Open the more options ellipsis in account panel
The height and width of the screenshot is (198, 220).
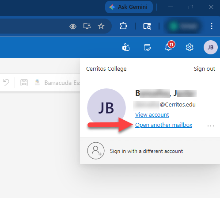tap(211, 126)
